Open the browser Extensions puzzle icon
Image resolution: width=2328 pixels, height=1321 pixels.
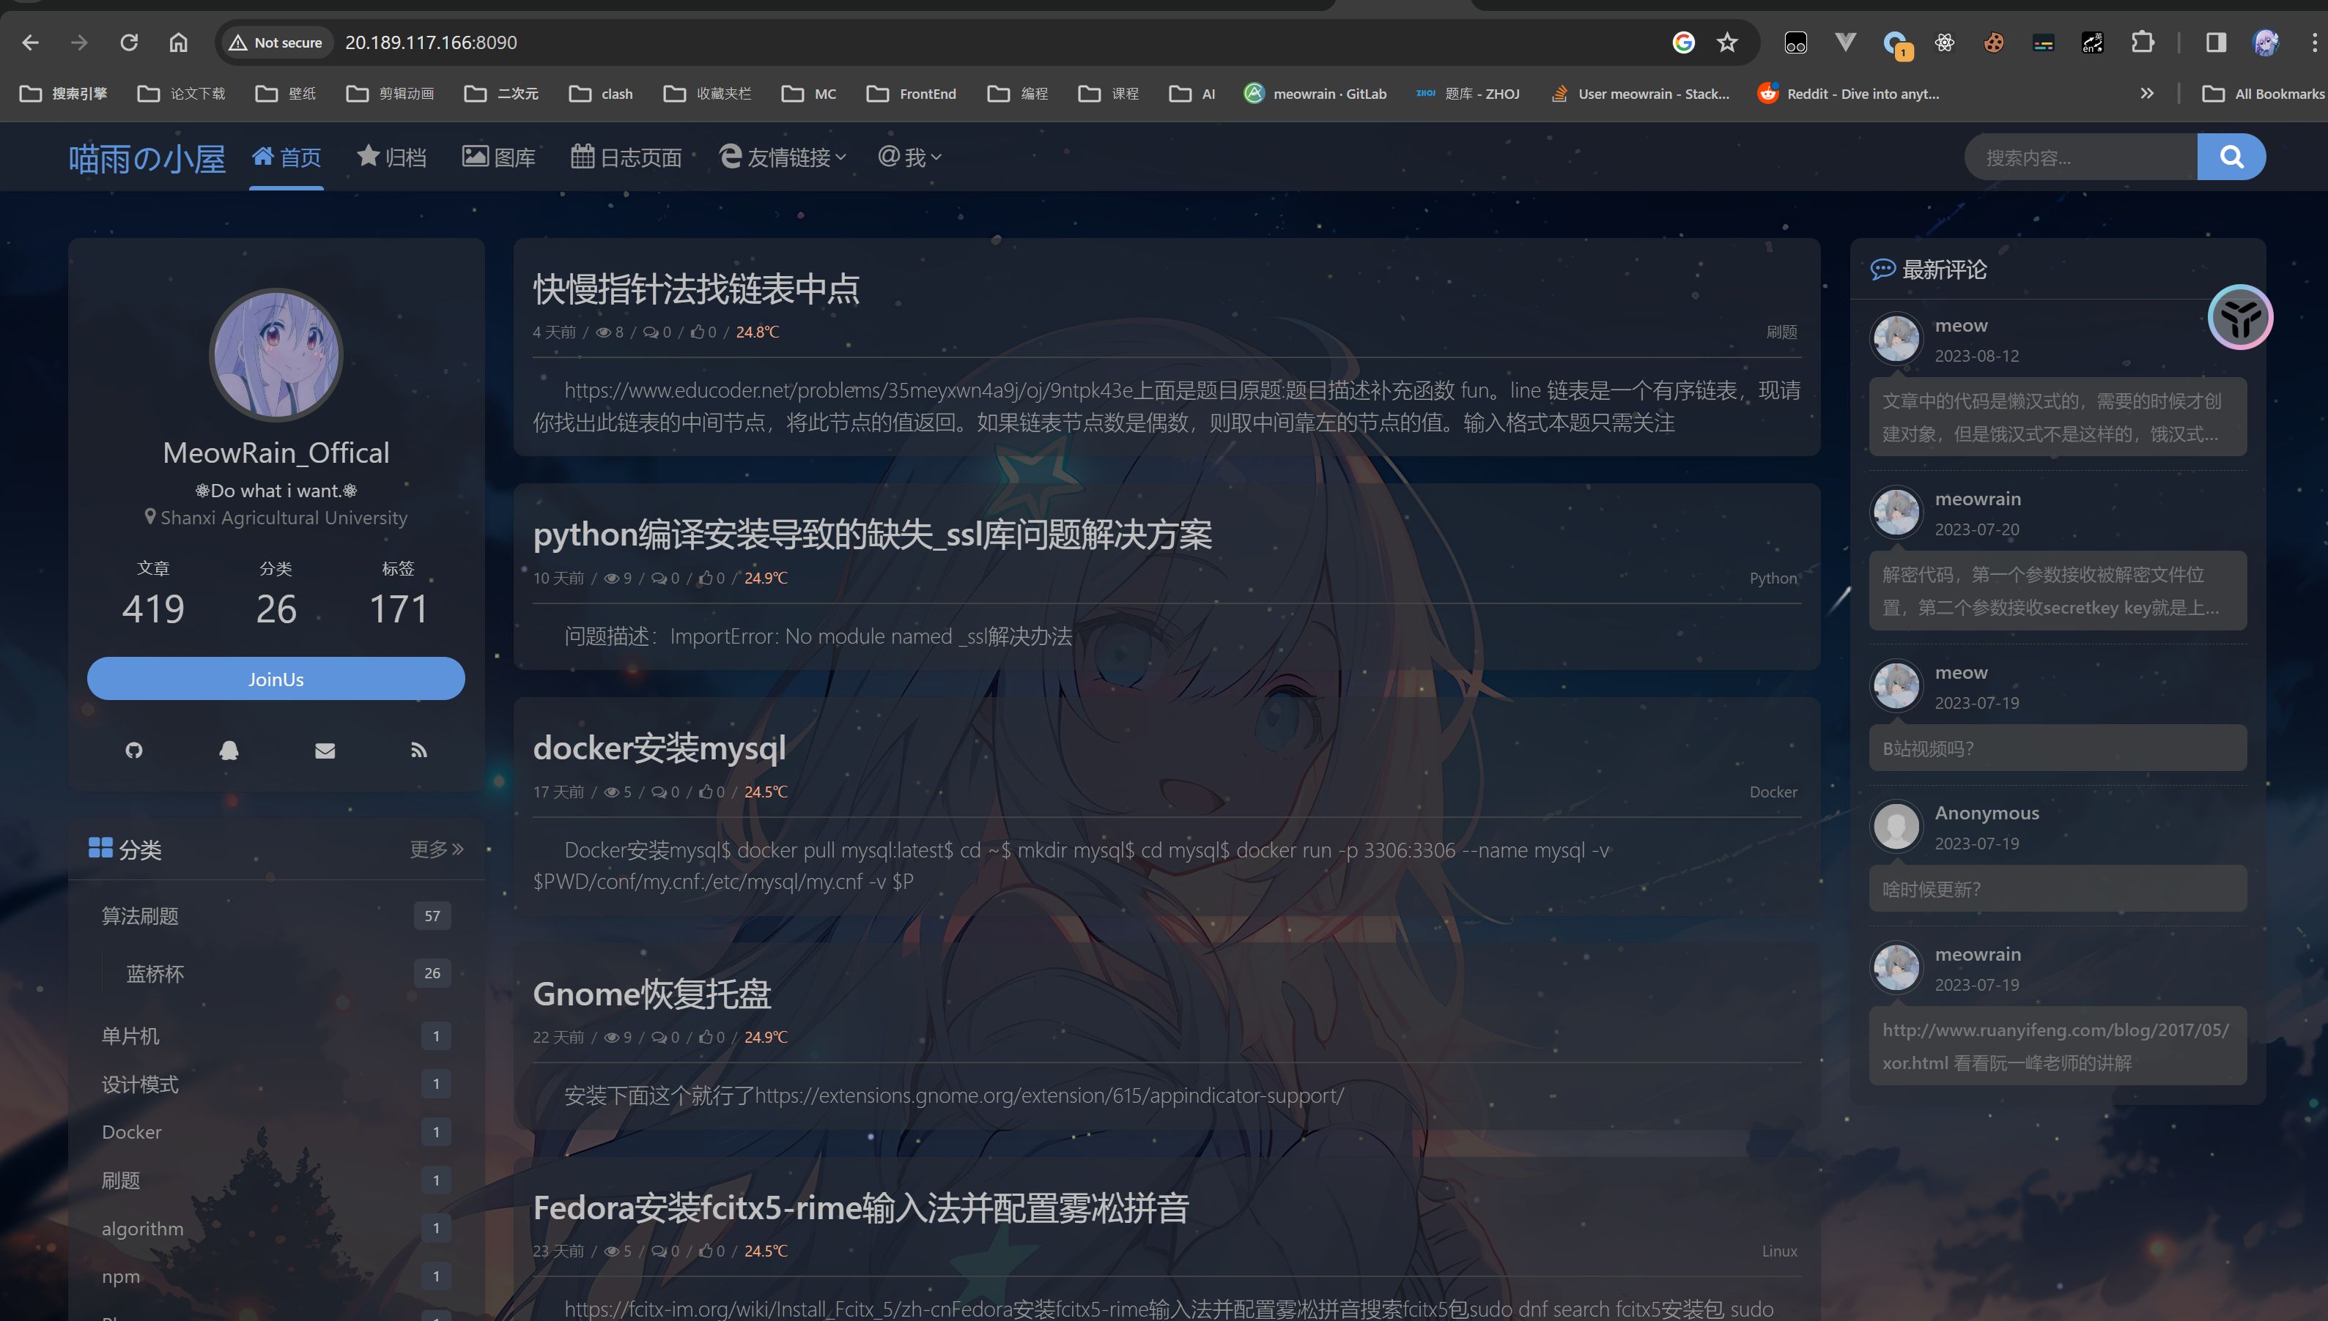pos(2142,42)
